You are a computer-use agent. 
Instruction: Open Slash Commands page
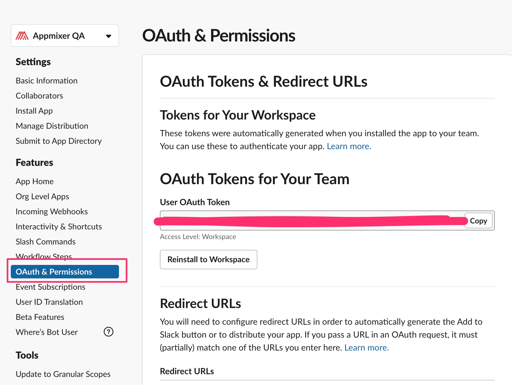tap(45, 242)
